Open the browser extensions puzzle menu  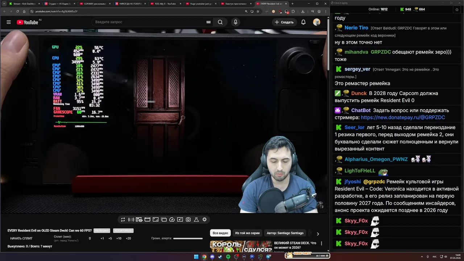(293, 11)
